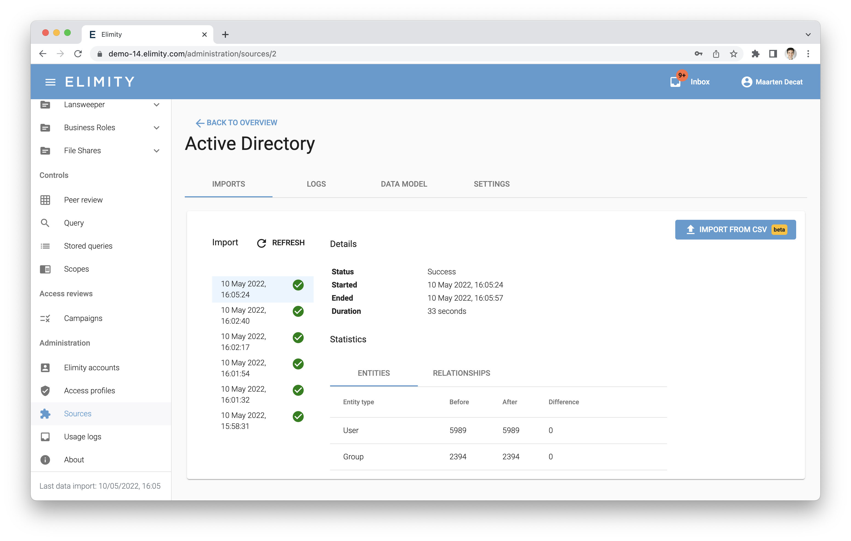Reload the browser page

pos(78,54)
